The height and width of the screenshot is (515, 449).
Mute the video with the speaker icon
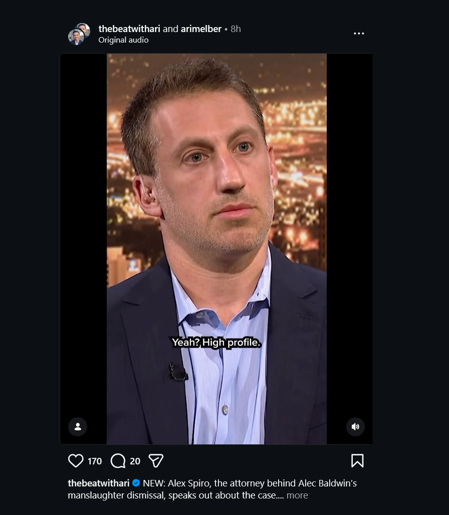pyautogui.click(x=355, y=427)
